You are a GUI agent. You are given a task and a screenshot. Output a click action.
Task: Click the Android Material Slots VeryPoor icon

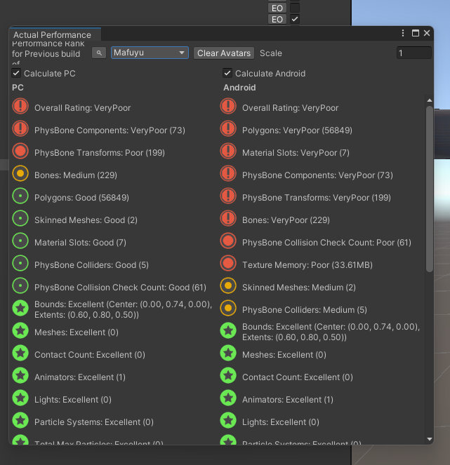[228, 151]
